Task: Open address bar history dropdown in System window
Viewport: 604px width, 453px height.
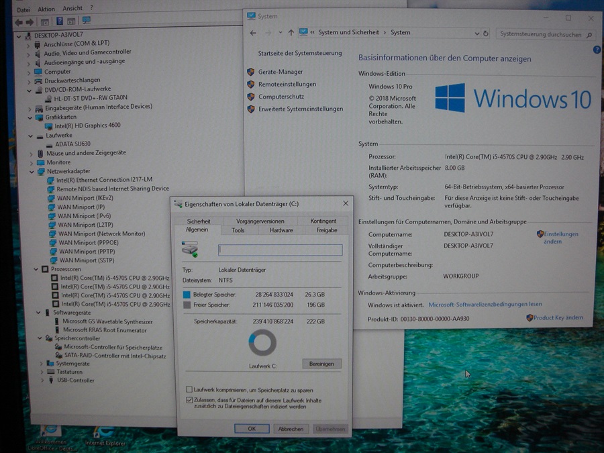Action: [477, 34]
